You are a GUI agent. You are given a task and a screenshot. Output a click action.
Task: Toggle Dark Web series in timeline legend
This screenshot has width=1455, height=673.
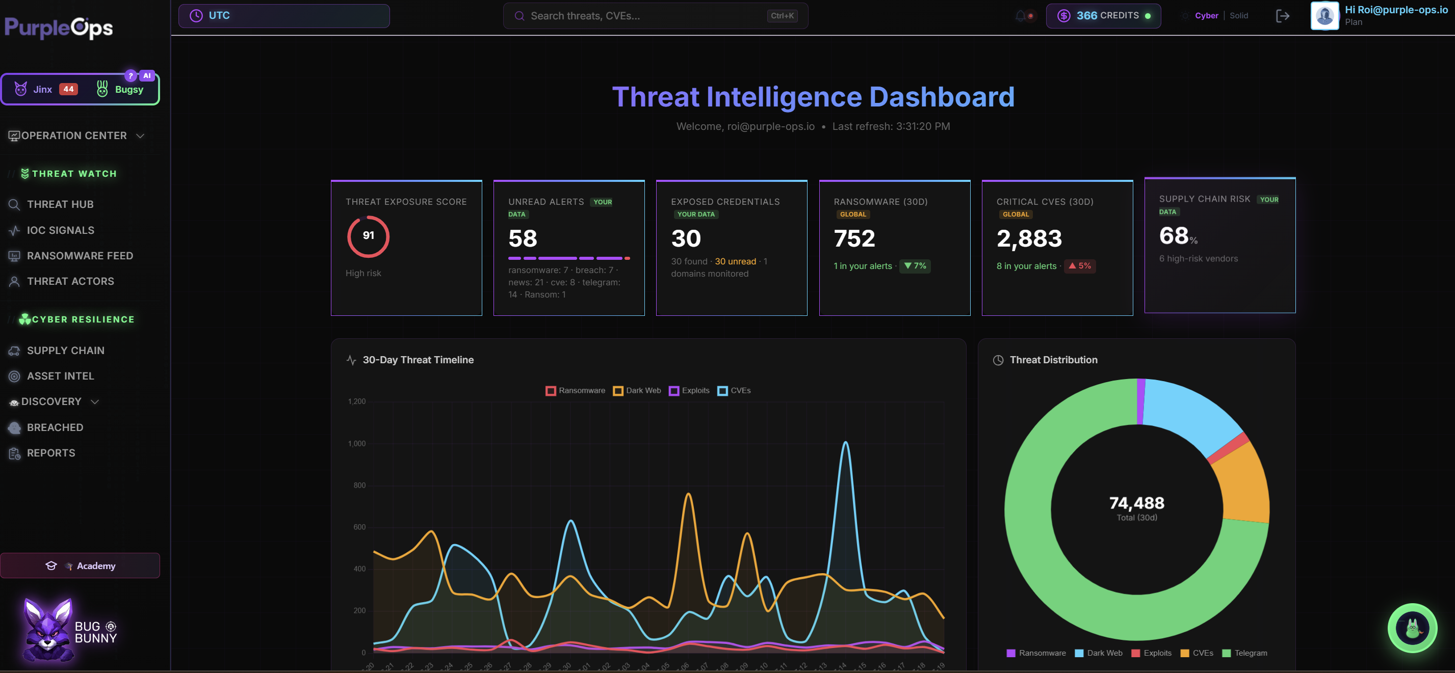(x=637, y=391)
